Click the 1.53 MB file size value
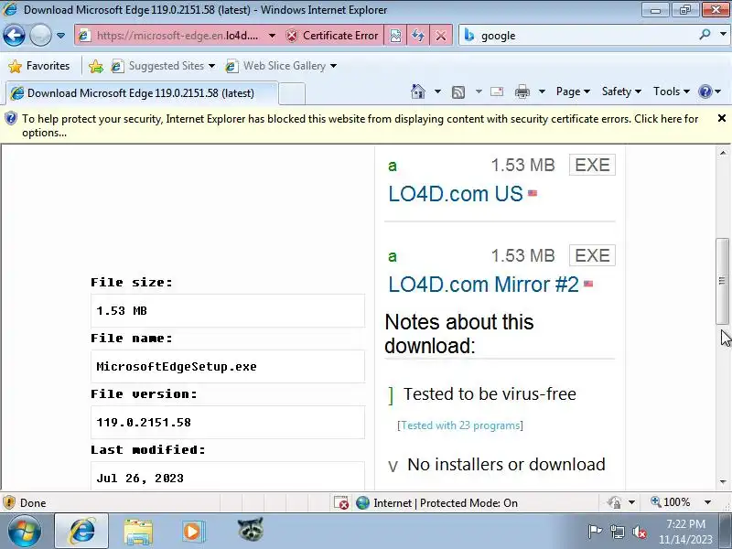This screenshot has width=732, height=549. point(122,311)
